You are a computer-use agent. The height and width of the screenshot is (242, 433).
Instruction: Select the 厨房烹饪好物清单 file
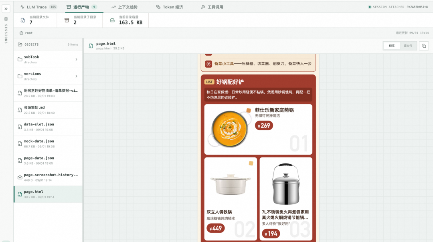pos(48,93)
